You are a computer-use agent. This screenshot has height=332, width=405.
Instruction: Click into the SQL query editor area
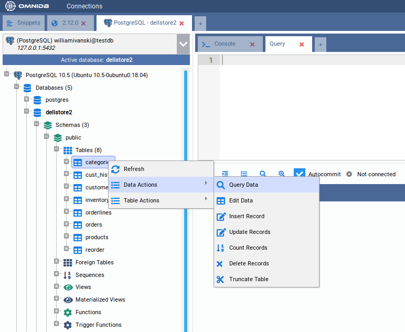click(310, 105)
